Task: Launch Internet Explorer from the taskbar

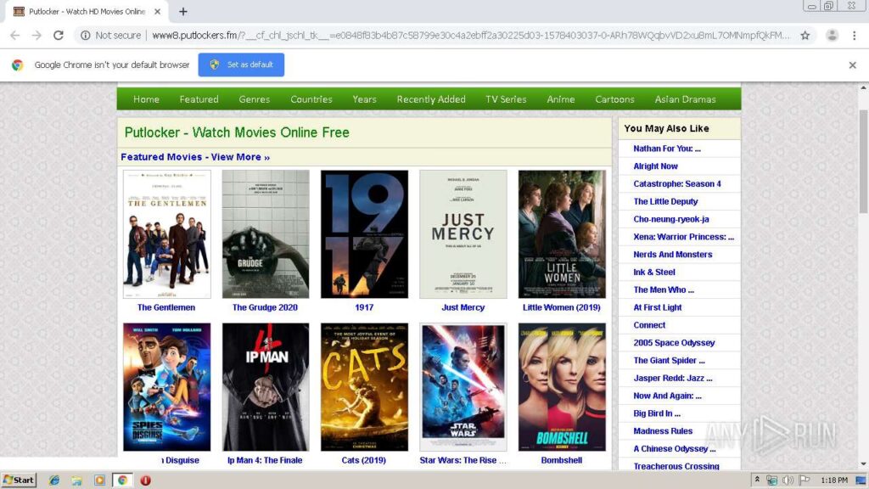Action: (55, 480)
